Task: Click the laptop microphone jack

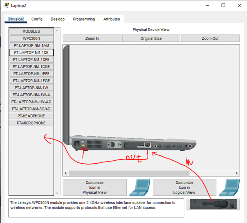Action: (190, 146)
